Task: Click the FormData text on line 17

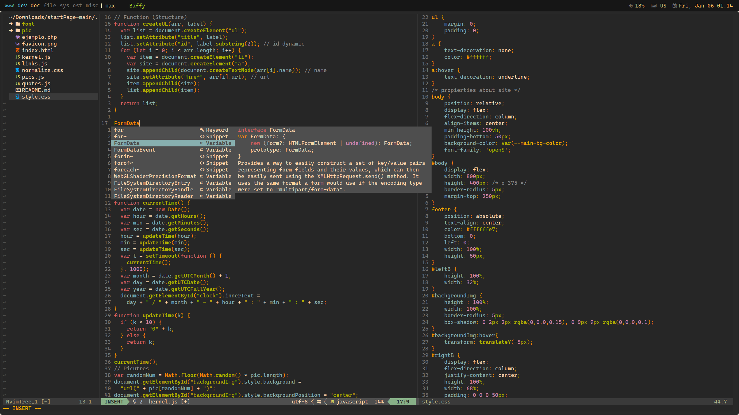Action: point(127,123)
